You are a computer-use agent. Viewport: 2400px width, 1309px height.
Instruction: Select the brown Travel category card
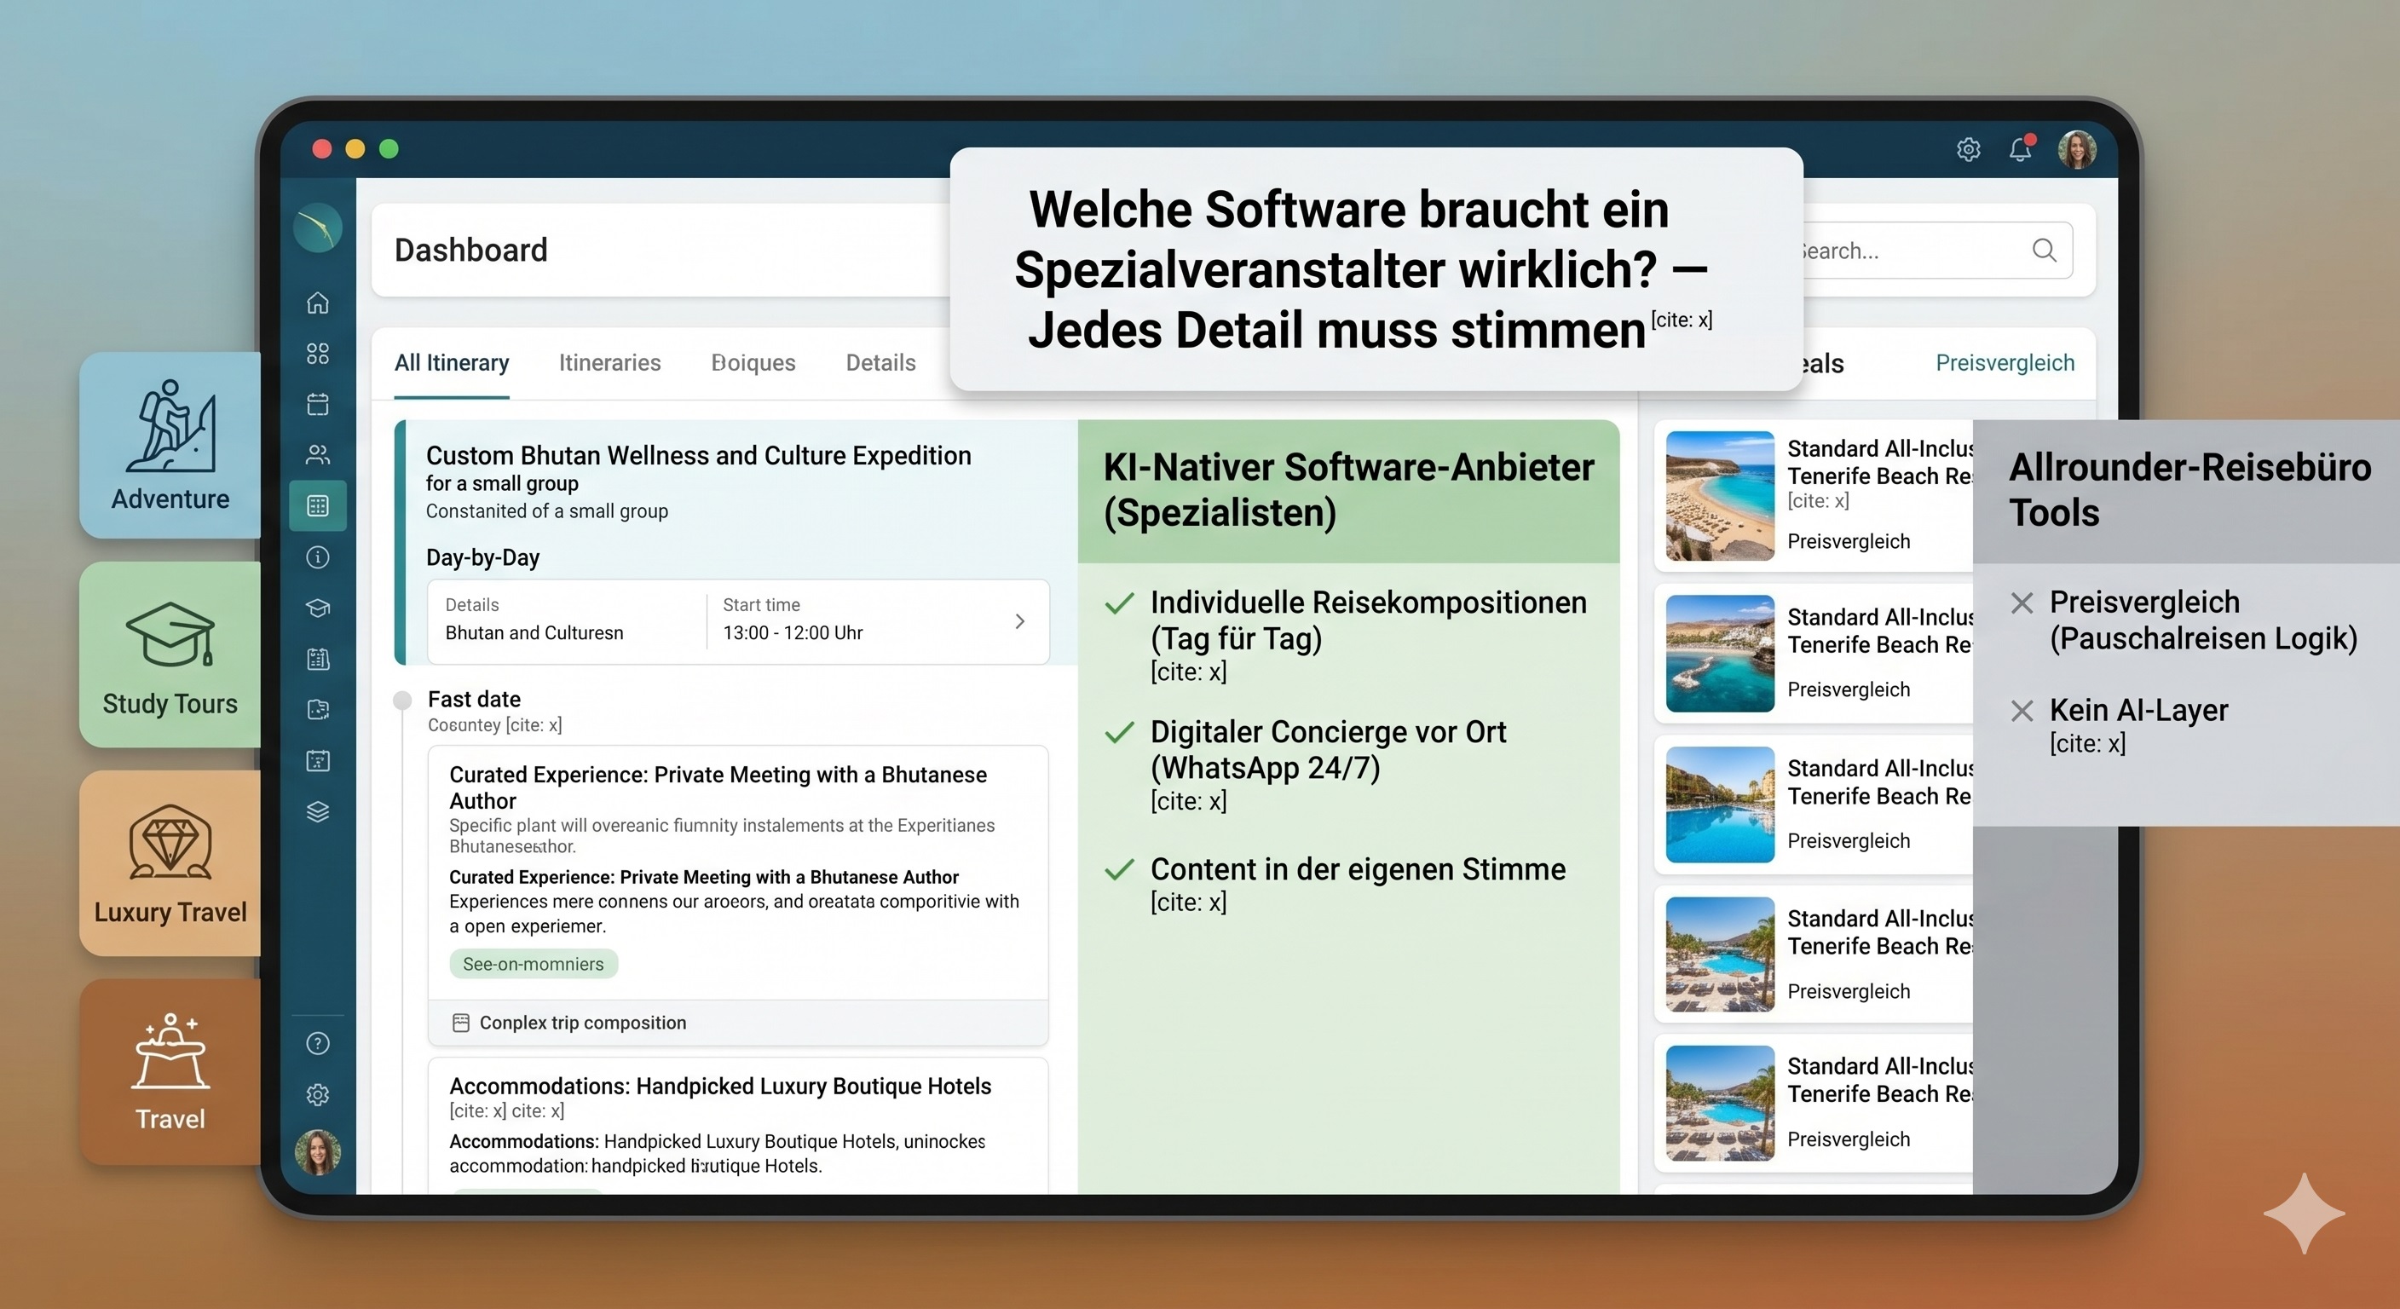170,1071
